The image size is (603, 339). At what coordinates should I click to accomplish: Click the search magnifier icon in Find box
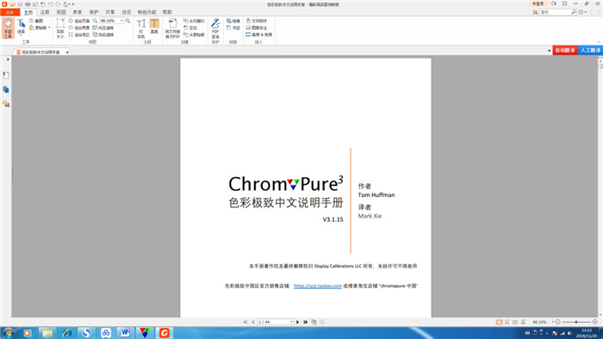tap(574, 12)
